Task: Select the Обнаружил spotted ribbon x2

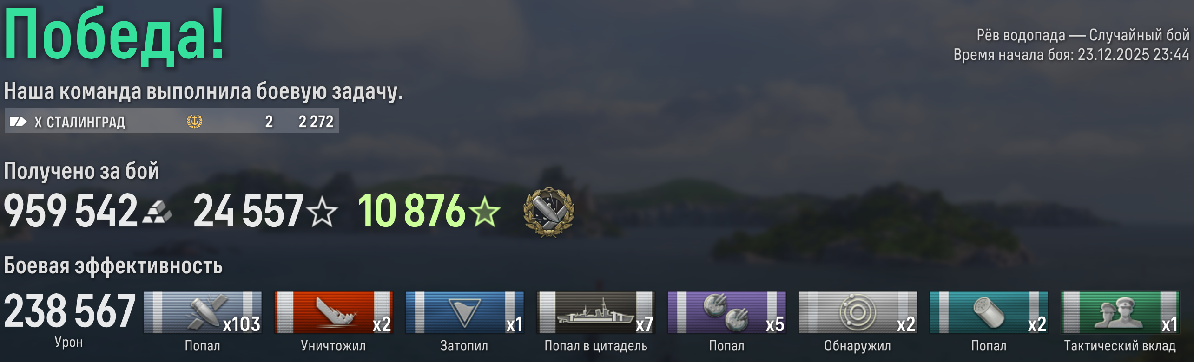Action: click(858, 312)
